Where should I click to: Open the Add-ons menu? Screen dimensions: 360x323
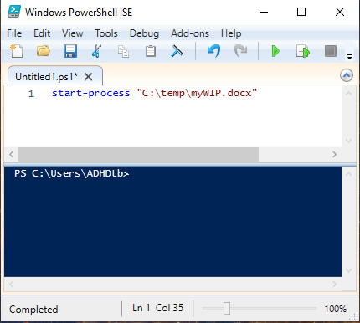tap(190, 33)
